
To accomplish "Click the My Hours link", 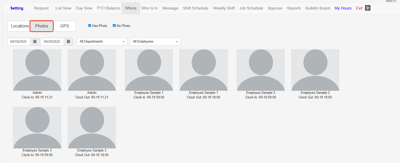I will [343, 8].
